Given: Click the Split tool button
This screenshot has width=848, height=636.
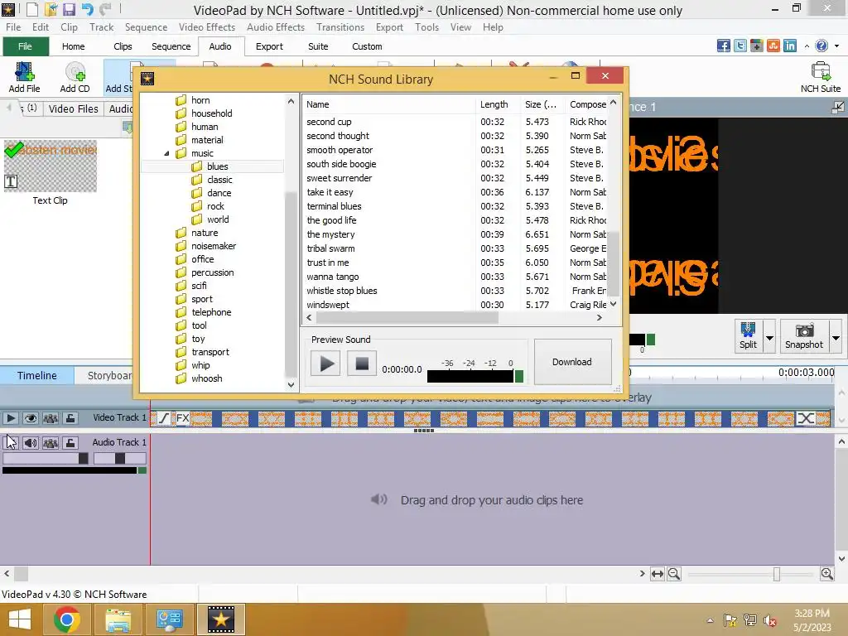Looking at the screenshot, I should click(749, 336).
